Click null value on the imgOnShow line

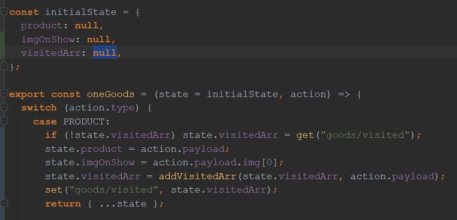(x=98, y=39)
